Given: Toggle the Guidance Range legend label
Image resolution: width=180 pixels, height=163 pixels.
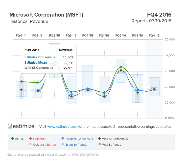Looking at the screenshot, I should coord(44,145).
